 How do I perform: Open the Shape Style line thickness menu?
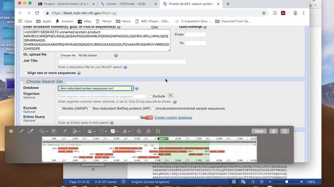pyautogui.click(x=92, y=131)
